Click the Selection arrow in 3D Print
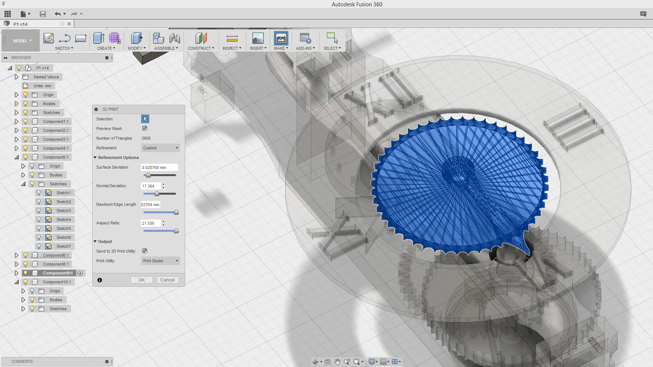 pyautogui.click(x=145, y=119)
